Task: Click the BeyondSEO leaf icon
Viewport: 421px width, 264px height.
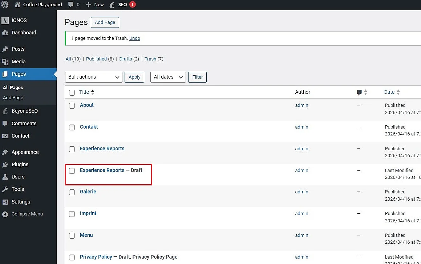Action: click(x=5, y=111)
